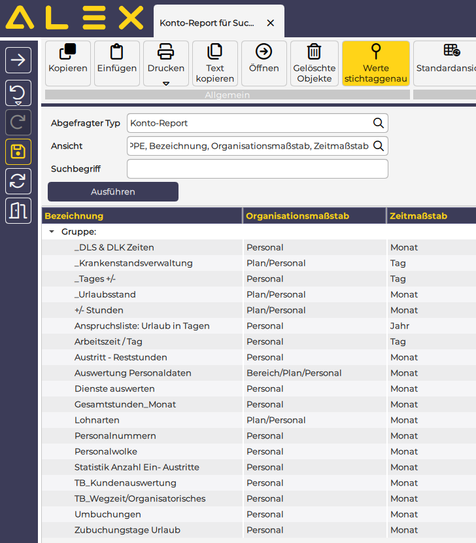Screen dimensions: 476x543
Task: Open Gelöschte Objekte trash icon
Action: click(x=314, y=52)
